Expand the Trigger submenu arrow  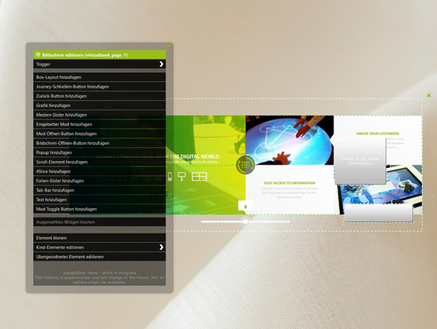pos(162,64)
